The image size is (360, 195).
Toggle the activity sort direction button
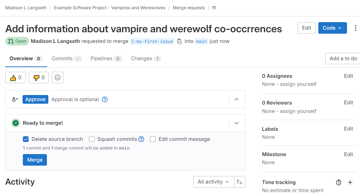coord(240,182)
